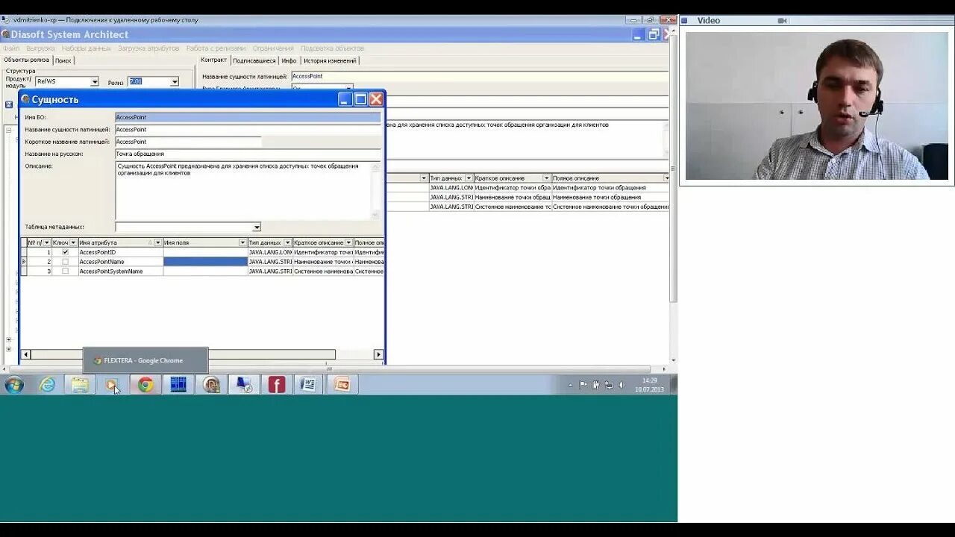Launch Internet Explorer from taskbar
955x537 pixels.
point(47,385)
